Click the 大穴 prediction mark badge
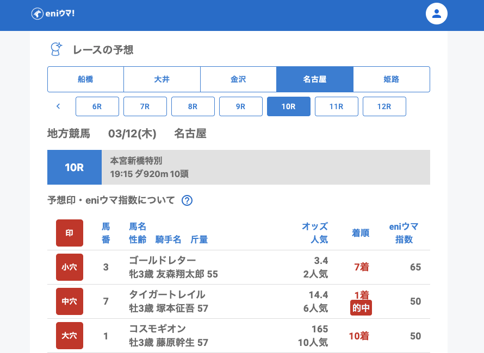This screenshot has height=353, width=484. 70,336
